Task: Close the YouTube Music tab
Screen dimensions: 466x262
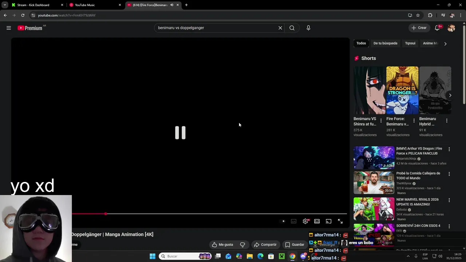Action: (x=119, y=5)
